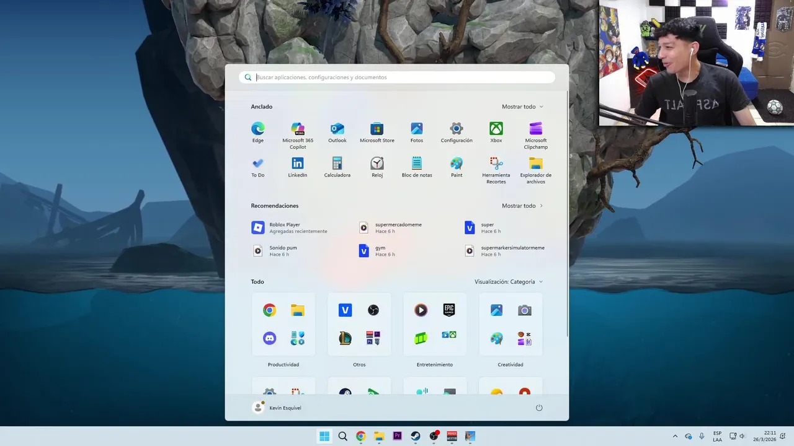
Task: Open the green film app in Entretenimiento
Action: pyautogui.click(x=421, y=338)
